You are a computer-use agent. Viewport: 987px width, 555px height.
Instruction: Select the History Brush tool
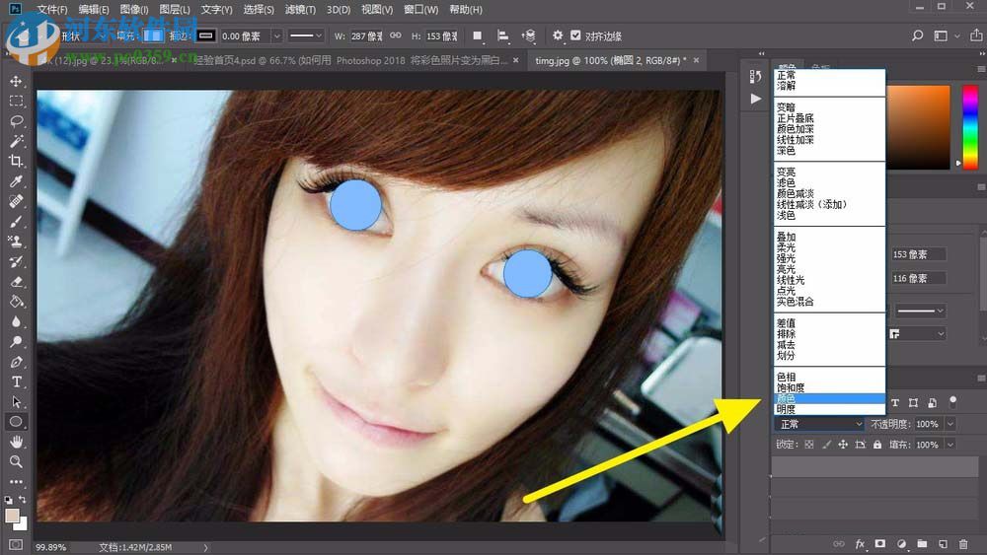pyautogui.click(x=16, y=262)
